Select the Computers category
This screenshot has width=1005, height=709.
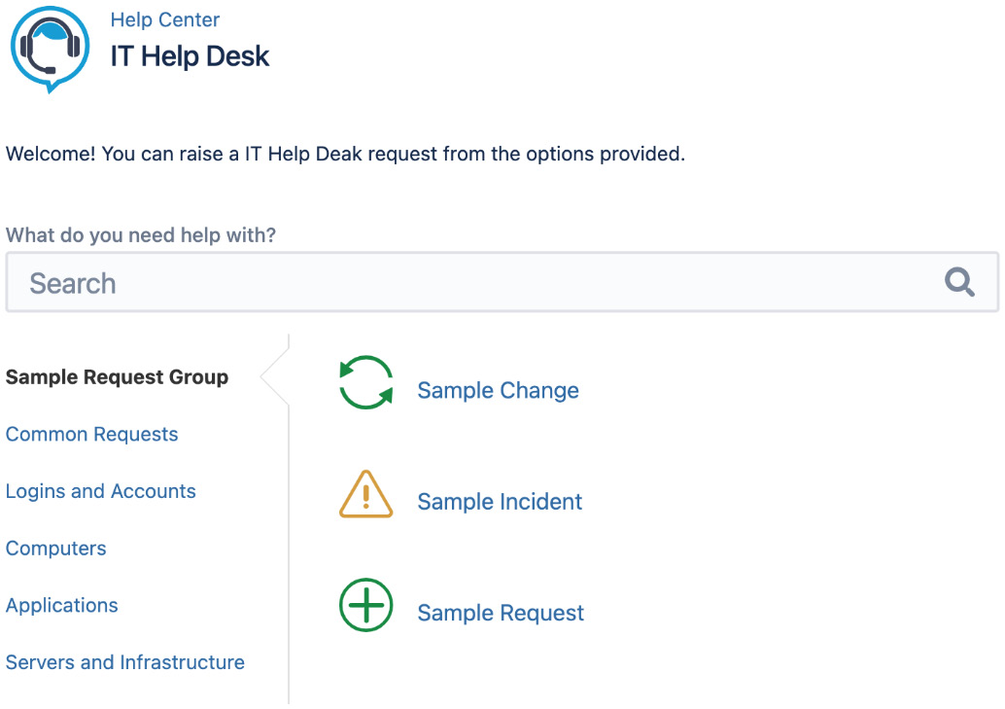[x=55, y=549]
